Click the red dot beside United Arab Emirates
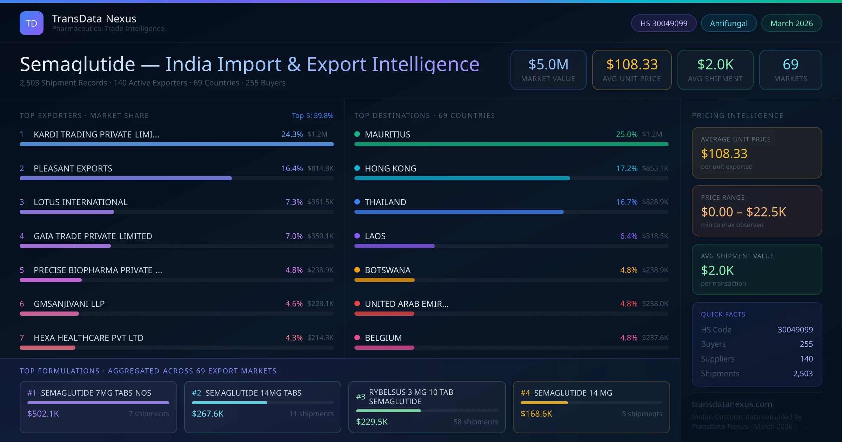The image size is (842, 442). pyautogui.click(x=357, y=303)
